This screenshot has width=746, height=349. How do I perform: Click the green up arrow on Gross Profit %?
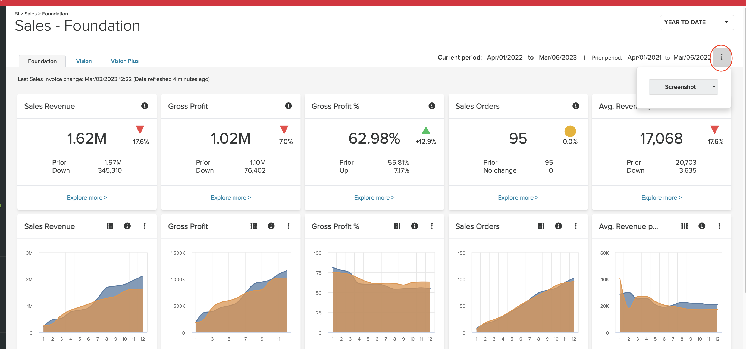tap(425, 131)
